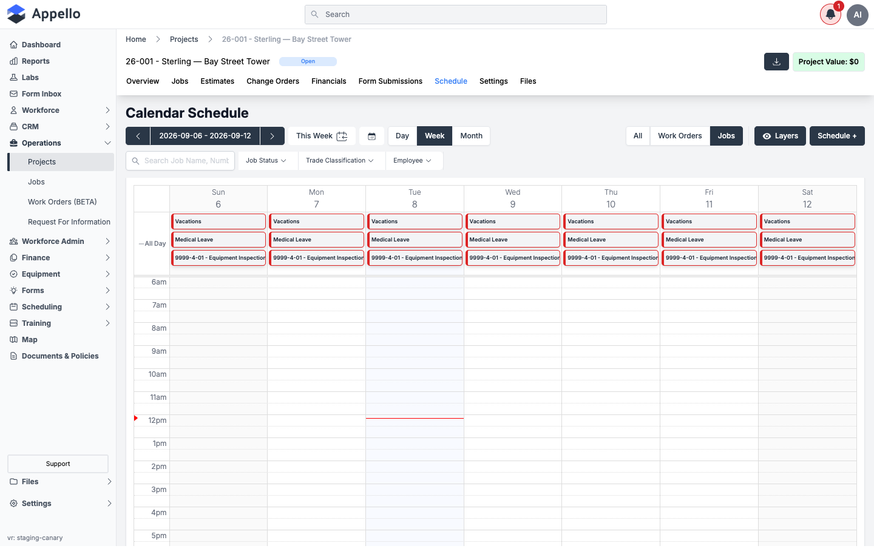Image resolution: width=874 pixels, height=557 pixels.
Task: Go to previous week arrow
Action: [x=138, y=136]
